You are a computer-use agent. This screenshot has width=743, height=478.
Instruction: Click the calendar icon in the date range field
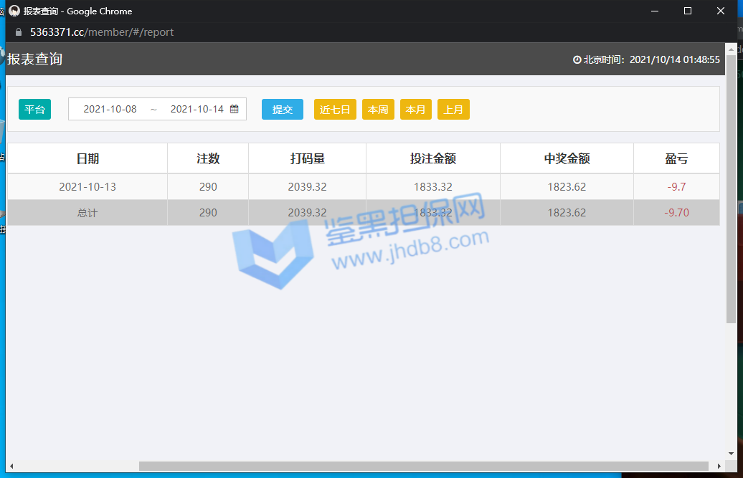coord(234,110)
